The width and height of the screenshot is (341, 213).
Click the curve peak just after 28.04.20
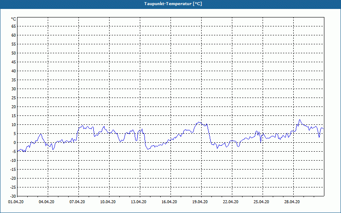coord(300,120)
